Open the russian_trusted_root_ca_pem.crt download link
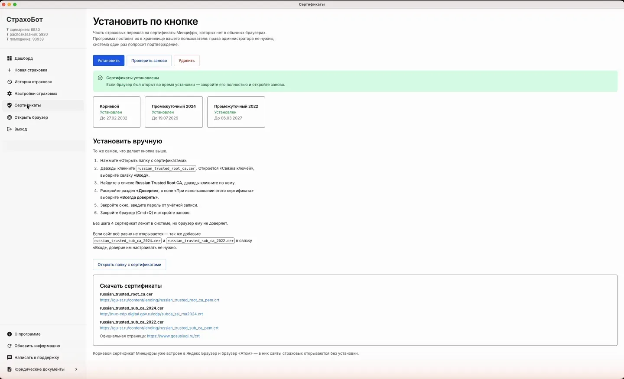The height and width of the screenshot is (379, 624). (x=159, y=300)
